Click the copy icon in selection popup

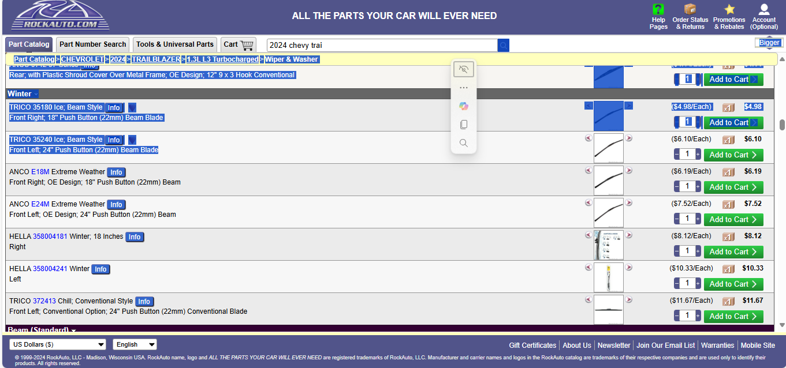click(x=464, y=125)
